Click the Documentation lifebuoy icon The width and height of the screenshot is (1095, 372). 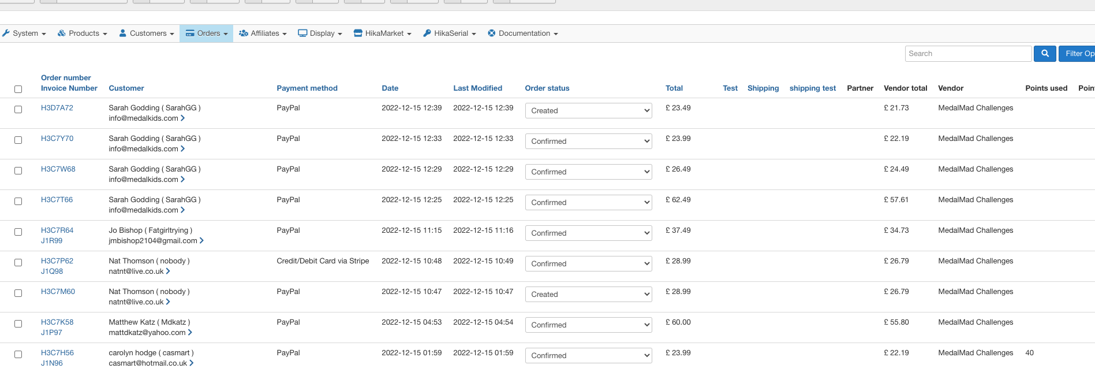click(492, 34)
